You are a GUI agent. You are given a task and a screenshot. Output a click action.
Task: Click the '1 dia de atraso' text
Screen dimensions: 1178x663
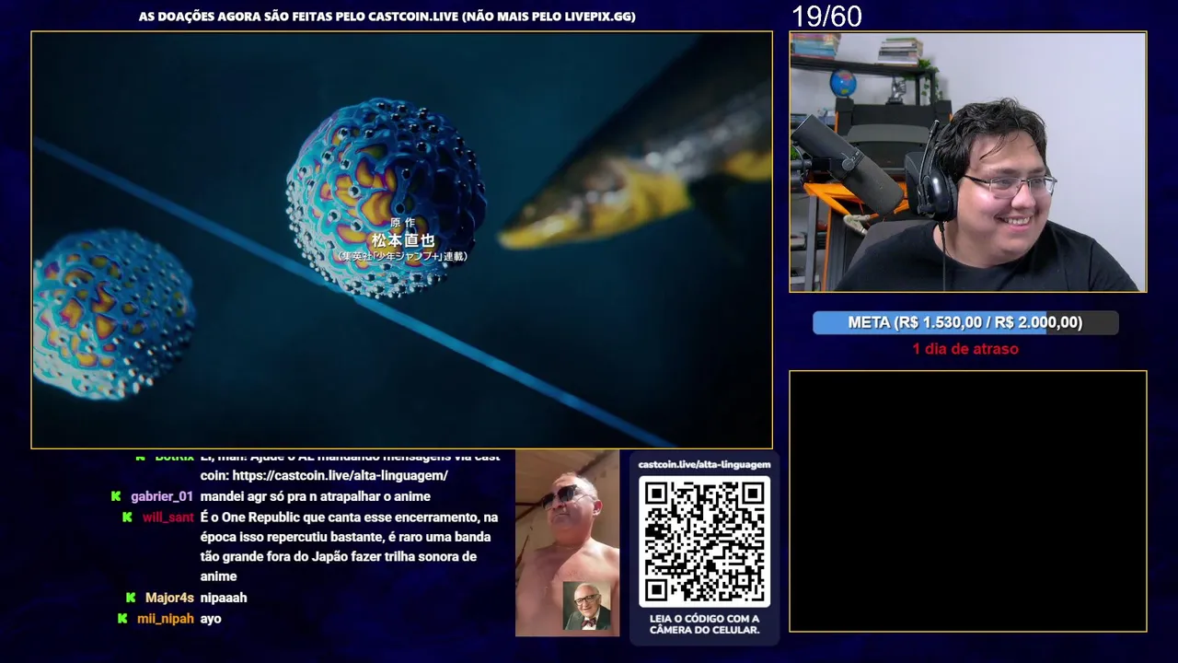pos(965,349)
